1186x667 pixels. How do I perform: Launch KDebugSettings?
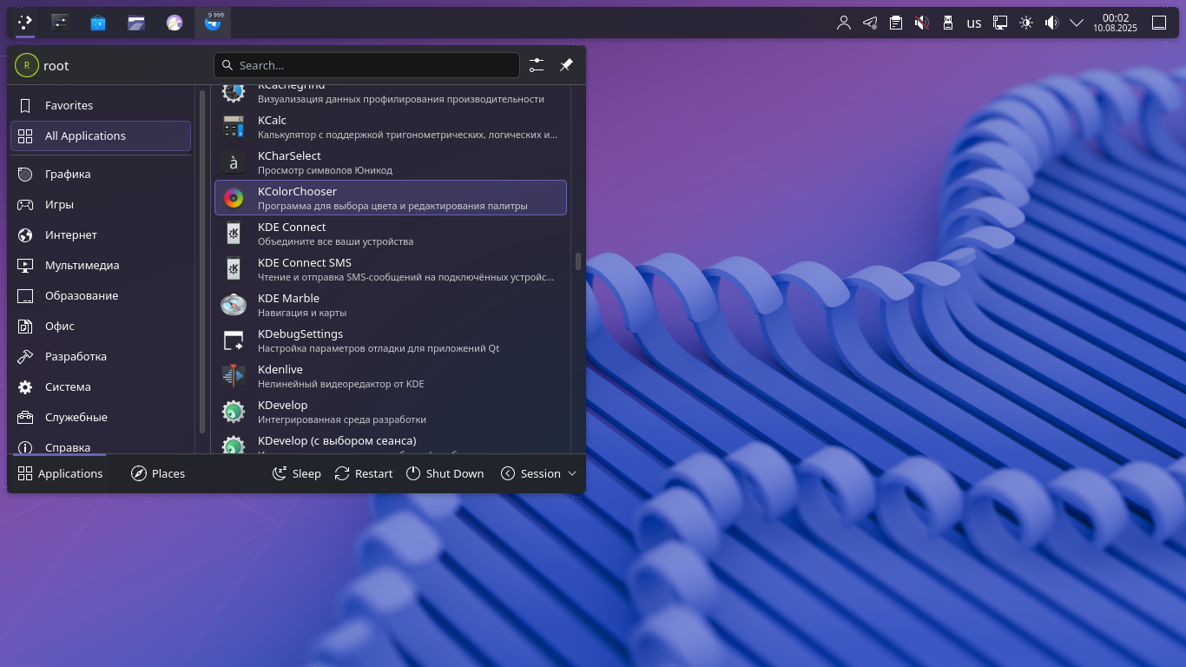[x=391, y=340]
